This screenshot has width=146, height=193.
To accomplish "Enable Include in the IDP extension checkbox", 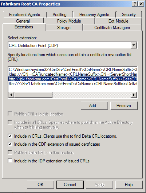I will pyautogui.click(x=10, y=161).
